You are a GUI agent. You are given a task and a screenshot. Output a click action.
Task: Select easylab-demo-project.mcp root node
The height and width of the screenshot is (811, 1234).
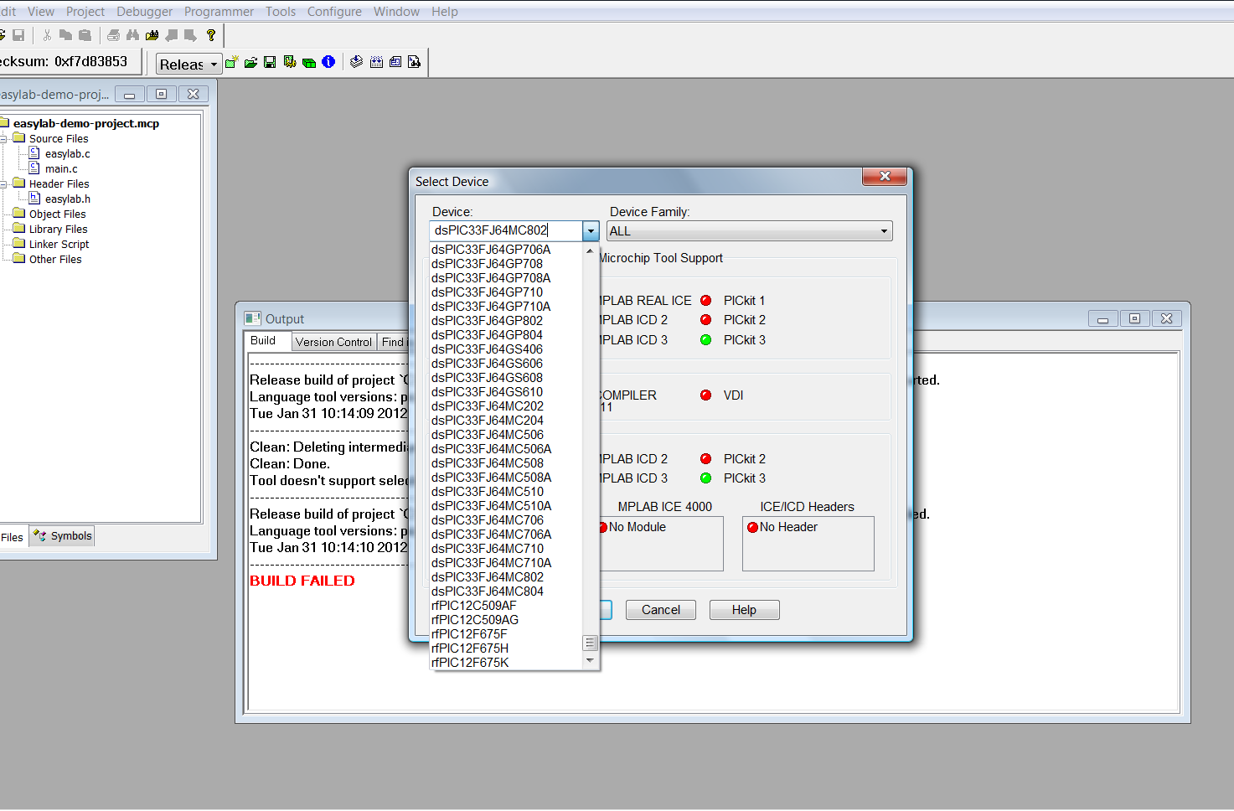point(85,123)
